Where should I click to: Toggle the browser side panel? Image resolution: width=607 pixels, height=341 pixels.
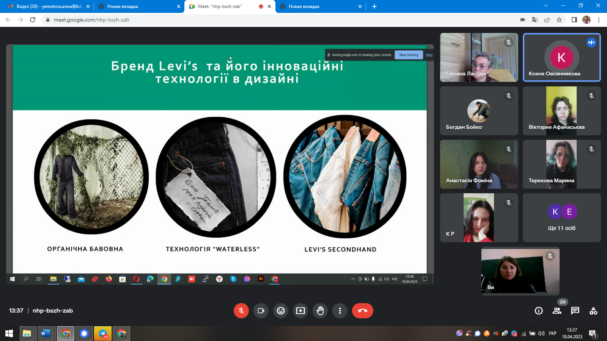pyautogui.click(x=574, y=20)
